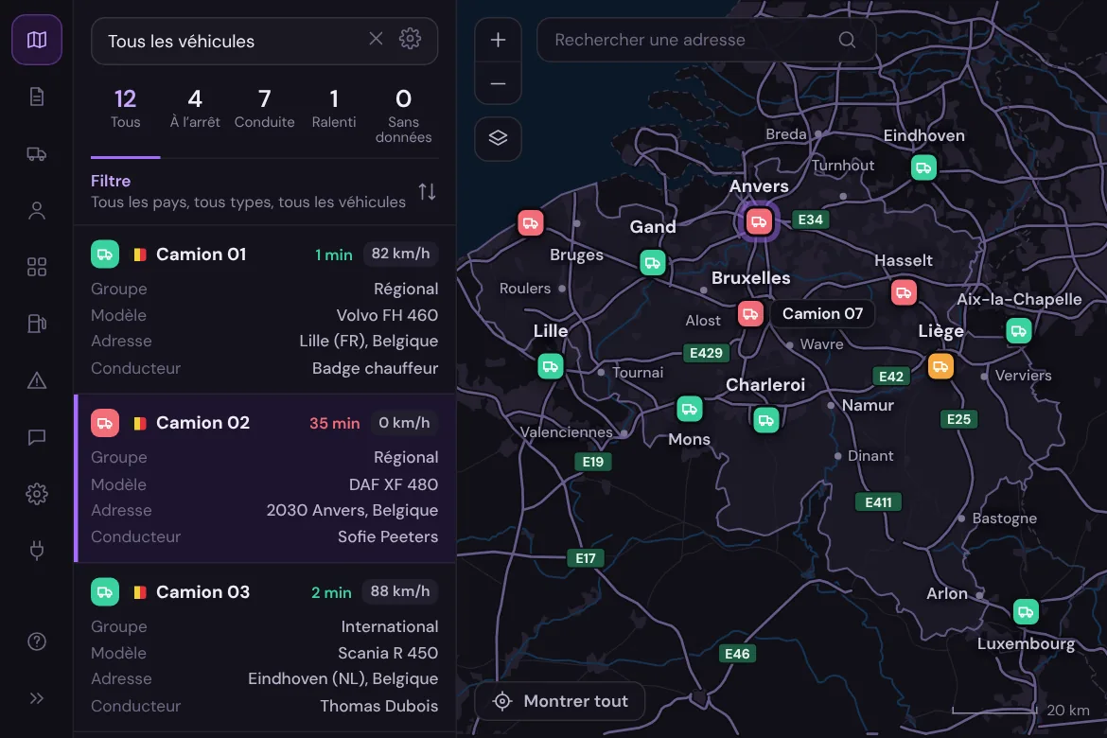
Task: Open the sidebar settings gear
Action: [x=37, y=494]
